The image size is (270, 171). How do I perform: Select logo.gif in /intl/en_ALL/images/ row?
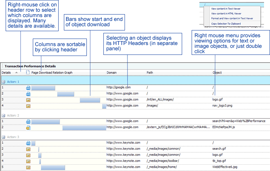pos(217,99)
